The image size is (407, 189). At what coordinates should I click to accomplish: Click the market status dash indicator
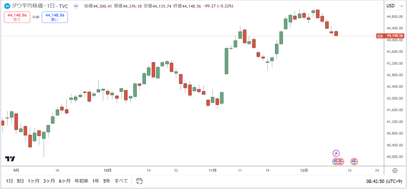[x=76, y=6]
